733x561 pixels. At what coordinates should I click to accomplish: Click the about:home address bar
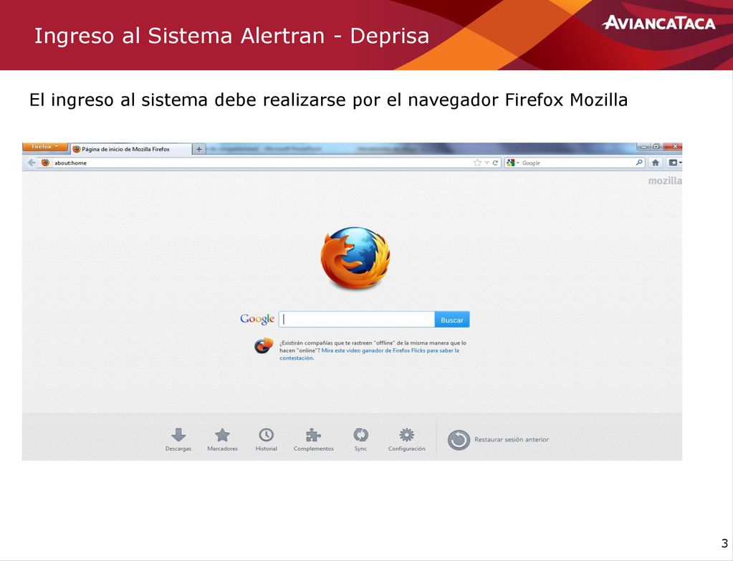[262, 163]
